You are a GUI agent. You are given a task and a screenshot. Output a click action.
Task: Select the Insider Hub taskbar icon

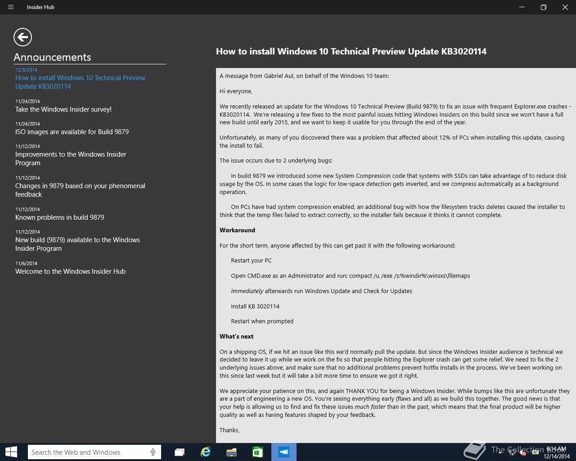tap(283, 452)
